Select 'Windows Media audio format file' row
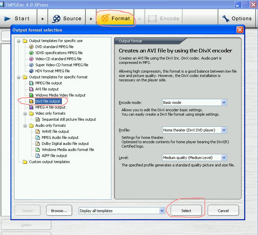This screenshot has width=258, height=235. pos(68,150)
